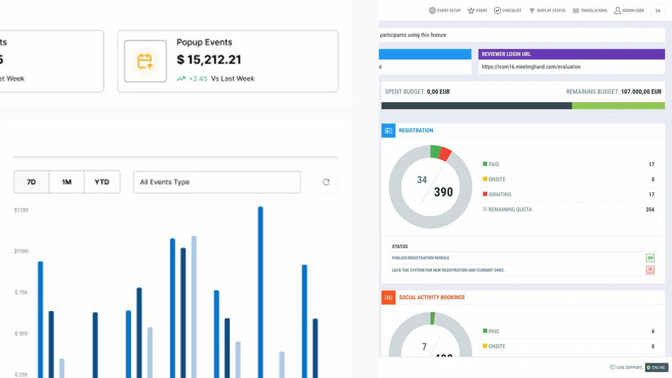The width and height of the screenshot is (672, 378).
Task: Click the Registration section icon
Action: (x=388, y=130)
